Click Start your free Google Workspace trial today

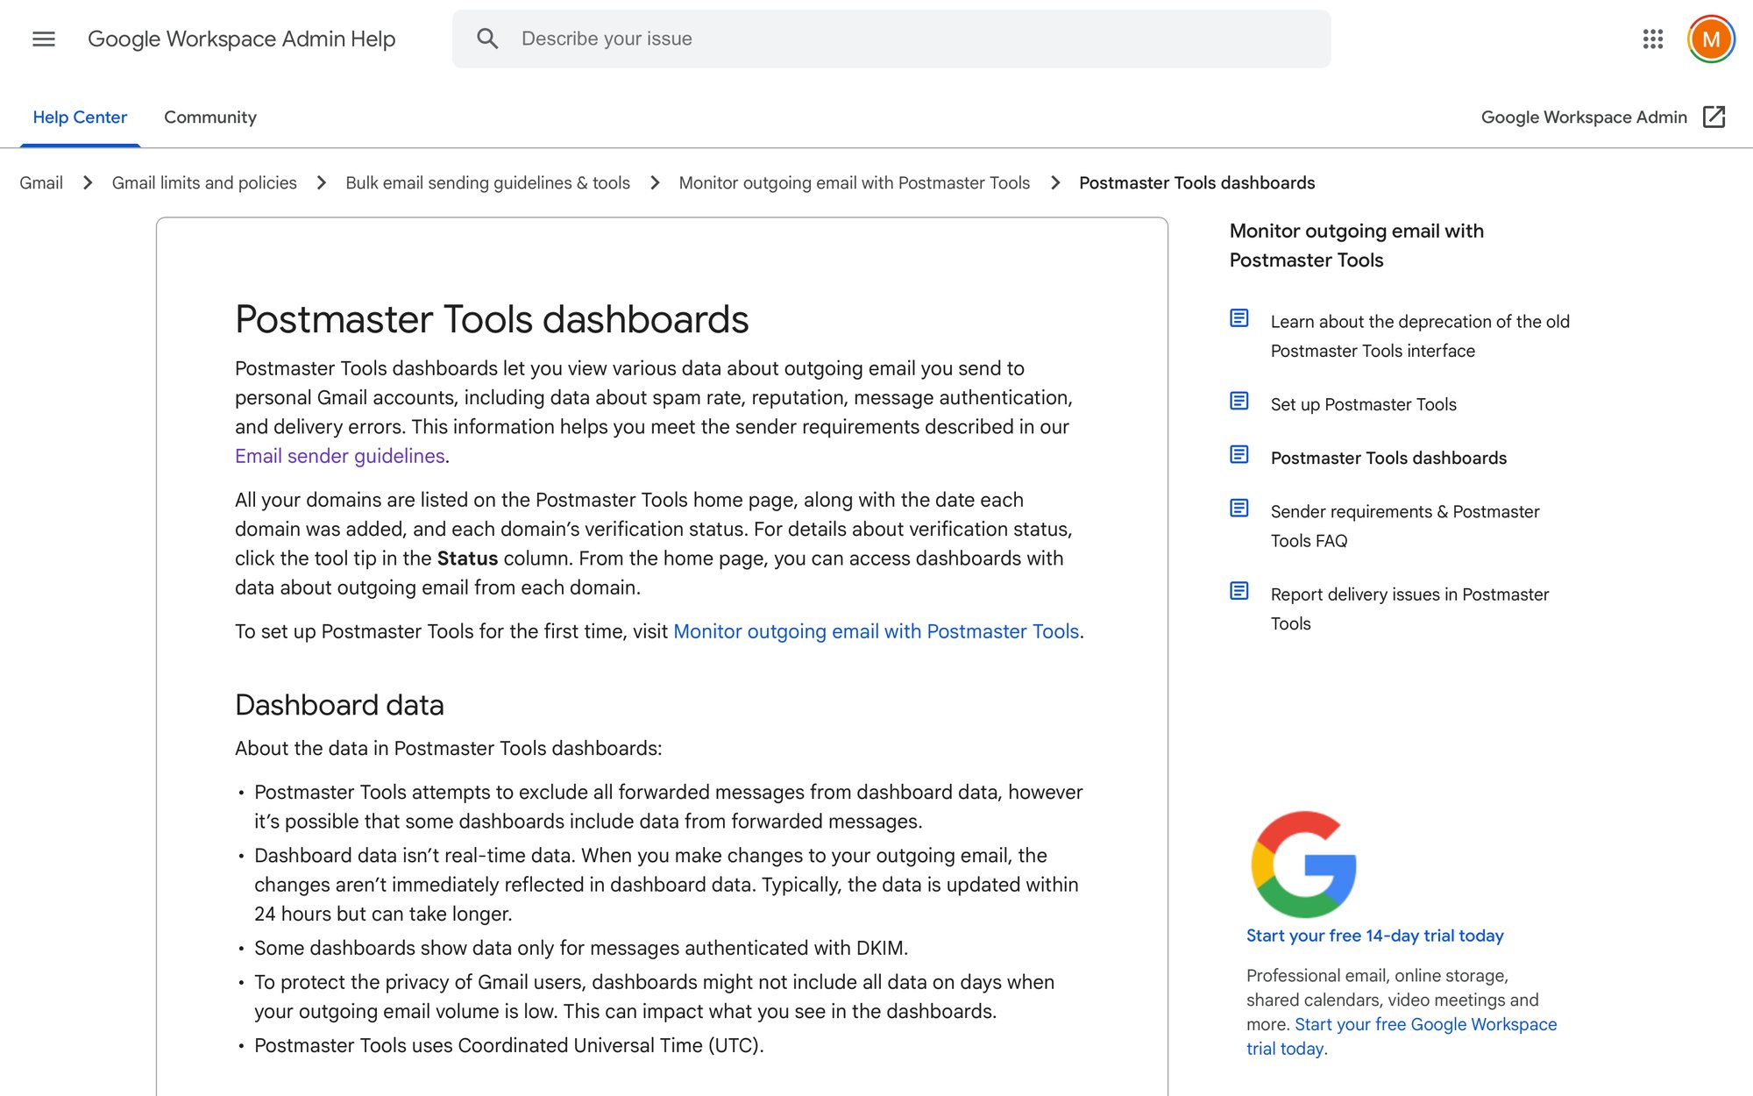click(1426, 1024)
